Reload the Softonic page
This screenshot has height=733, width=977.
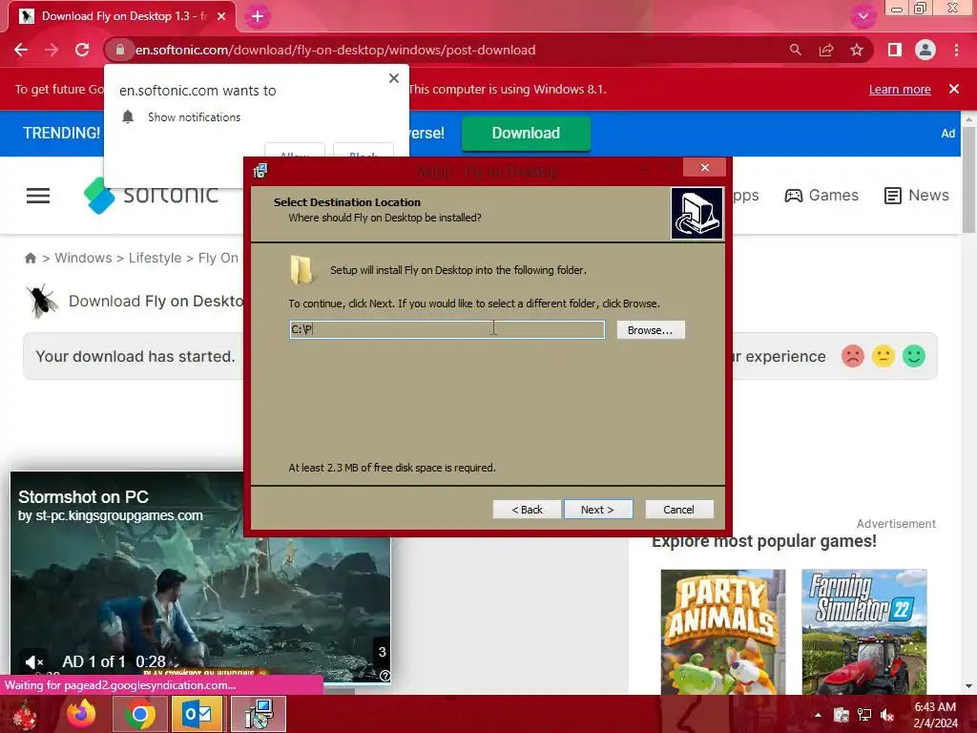[82, 50]
